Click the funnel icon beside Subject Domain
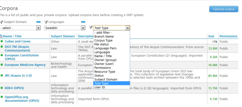Screen dimensions: 242x107 (x=2, y=22)
